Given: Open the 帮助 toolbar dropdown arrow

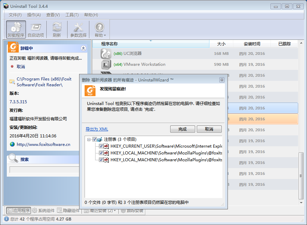Looking at the screenshot, I should (x=105, y=35).
